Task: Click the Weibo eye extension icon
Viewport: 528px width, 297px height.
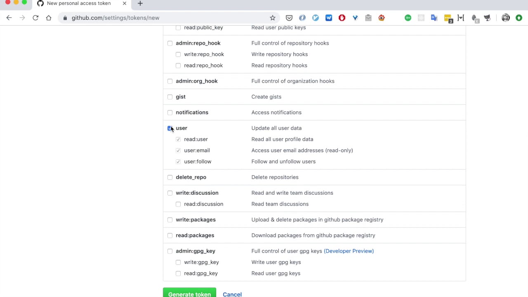Action: (x=382, y=18)
